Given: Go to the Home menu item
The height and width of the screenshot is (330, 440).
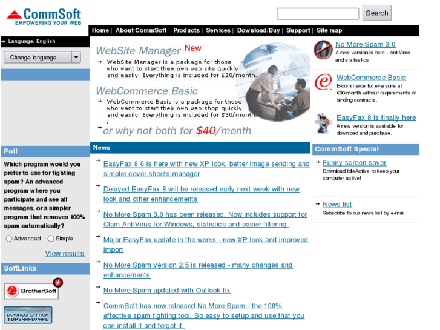Looking at the screenshot, I should tap(100, 30).
